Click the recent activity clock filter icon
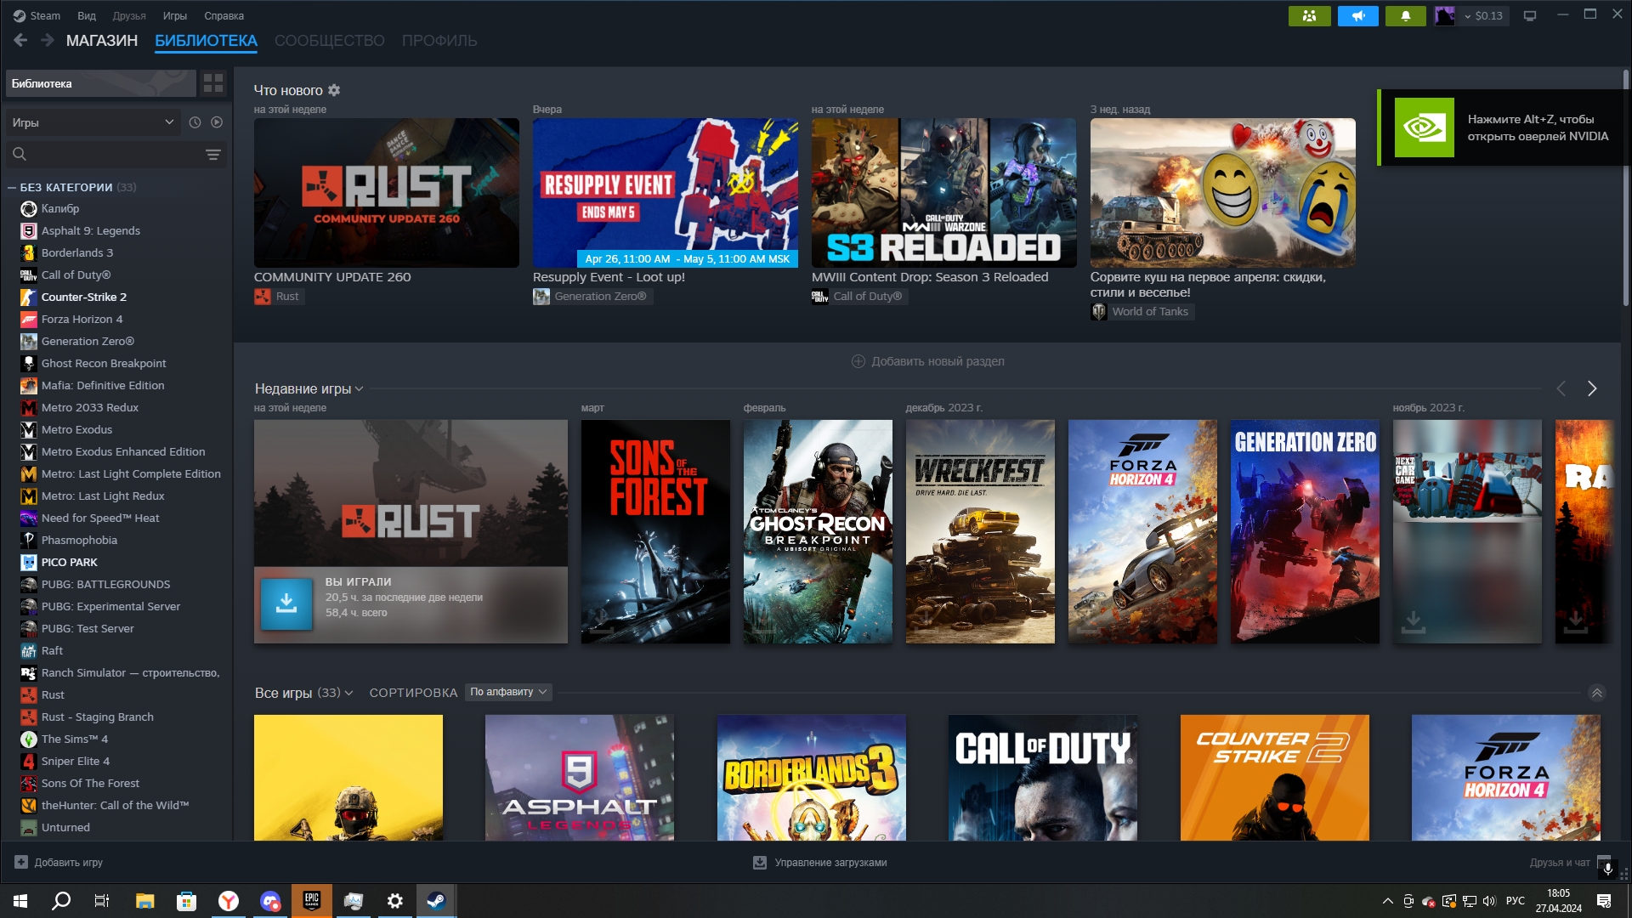 pos(195,122)
